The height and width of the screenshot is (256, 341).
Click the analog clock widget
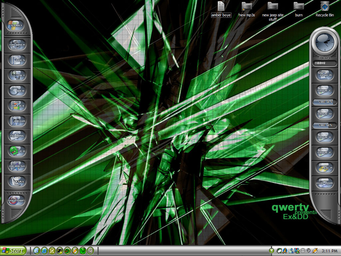(324, 43)
